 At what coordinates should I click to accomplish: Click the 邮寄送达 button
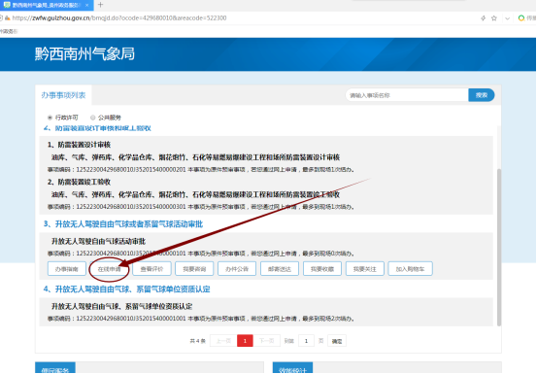[280, 269]
